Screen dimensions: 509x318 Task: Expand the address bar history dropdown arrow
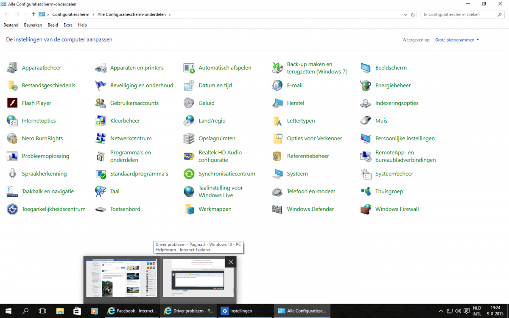tap(405, 14)
